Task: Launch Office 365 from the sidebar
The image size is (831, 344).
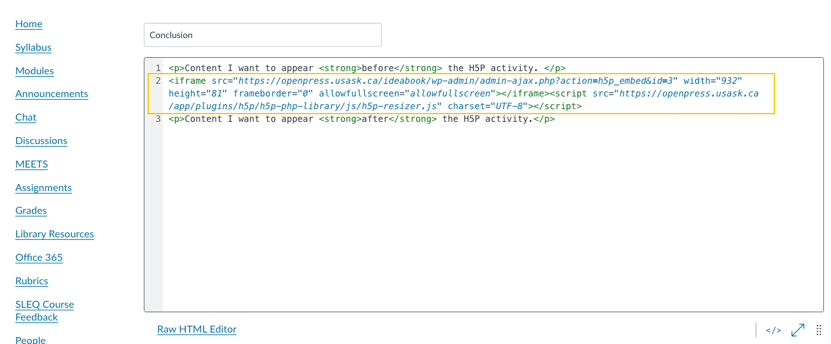Action: point(39,258)
